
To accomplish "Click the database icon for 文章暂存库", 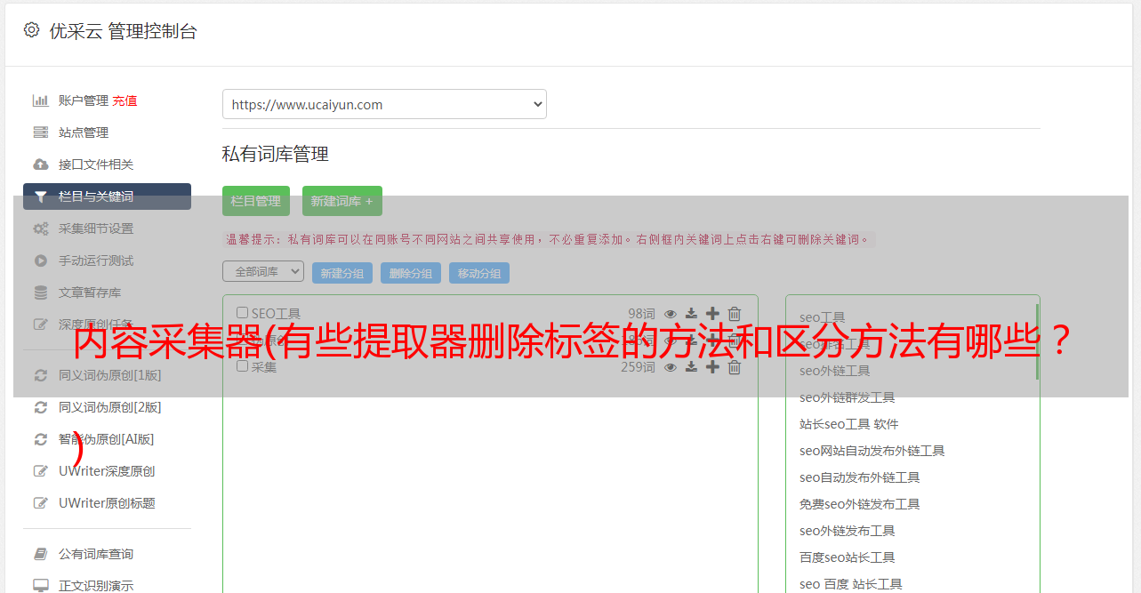I will pos(41,292).
